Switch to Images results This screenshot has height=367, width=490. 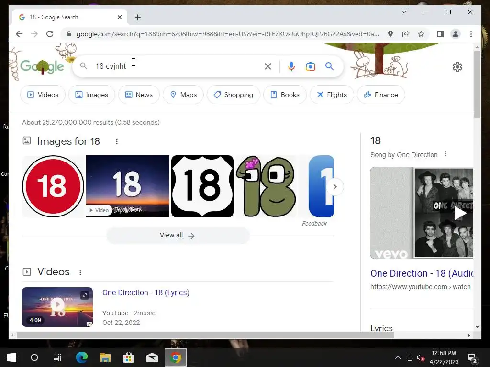tap(92, 95)
